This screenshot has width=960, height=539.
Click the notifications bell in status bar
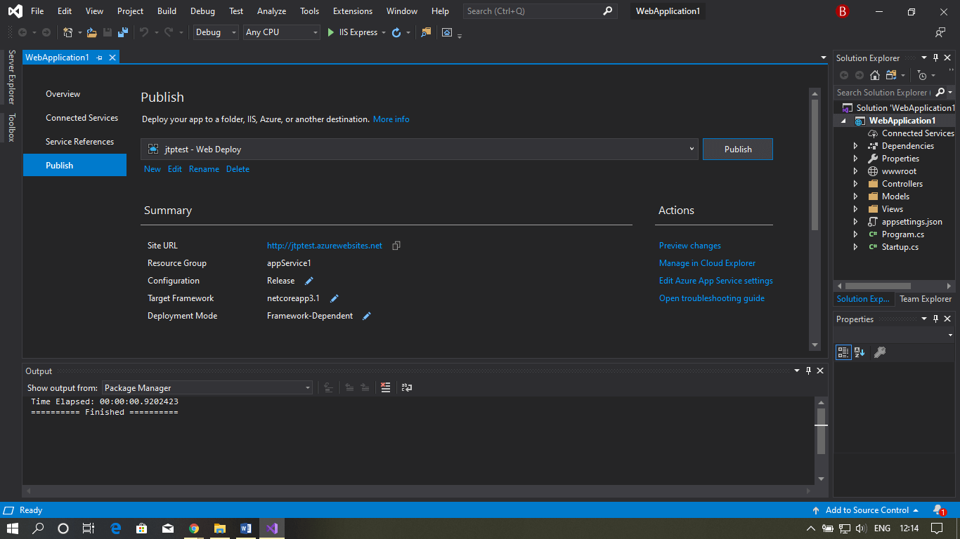(x=938, y=510)
